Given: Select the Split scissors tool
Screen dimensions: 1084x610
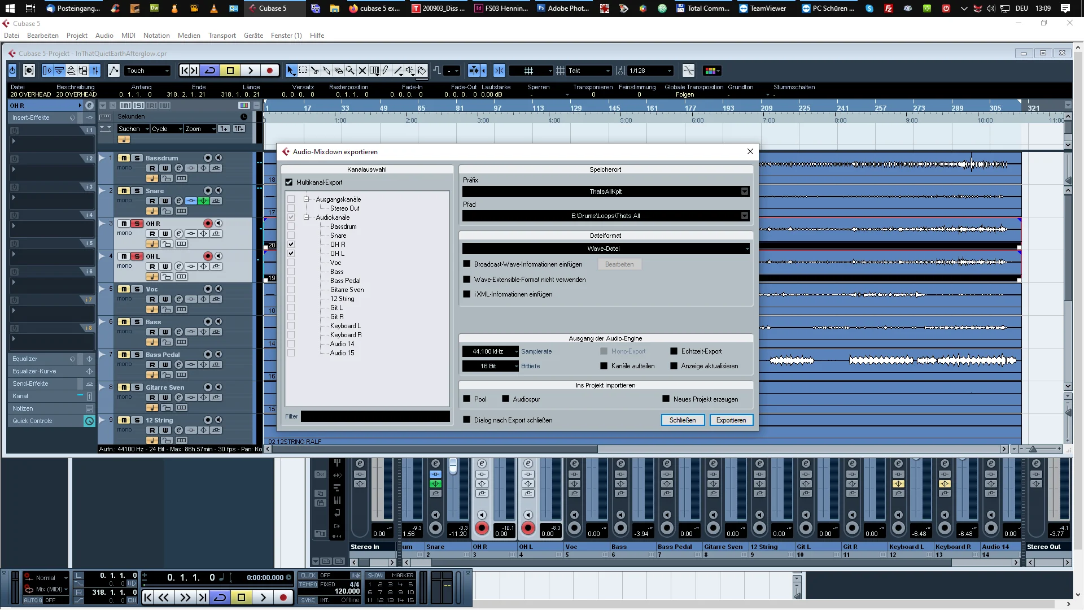Looking at the screenshot, I should 315,71.
